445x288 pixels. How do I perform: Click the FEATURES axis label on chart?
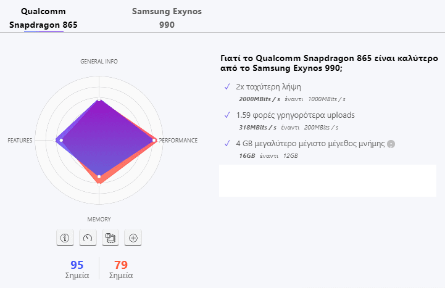[20, 141]
